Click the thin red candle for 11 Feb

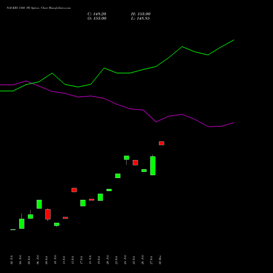pyautogui.click(x=66, y=218)
